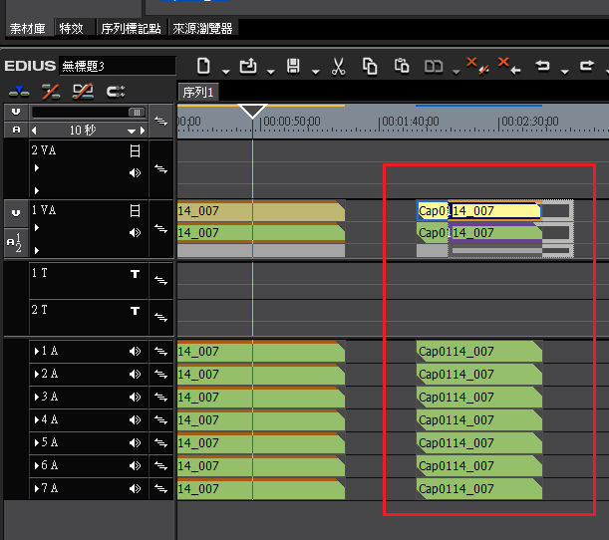
Task: Switch to the 特效 tab
Action: click(72, 29)
